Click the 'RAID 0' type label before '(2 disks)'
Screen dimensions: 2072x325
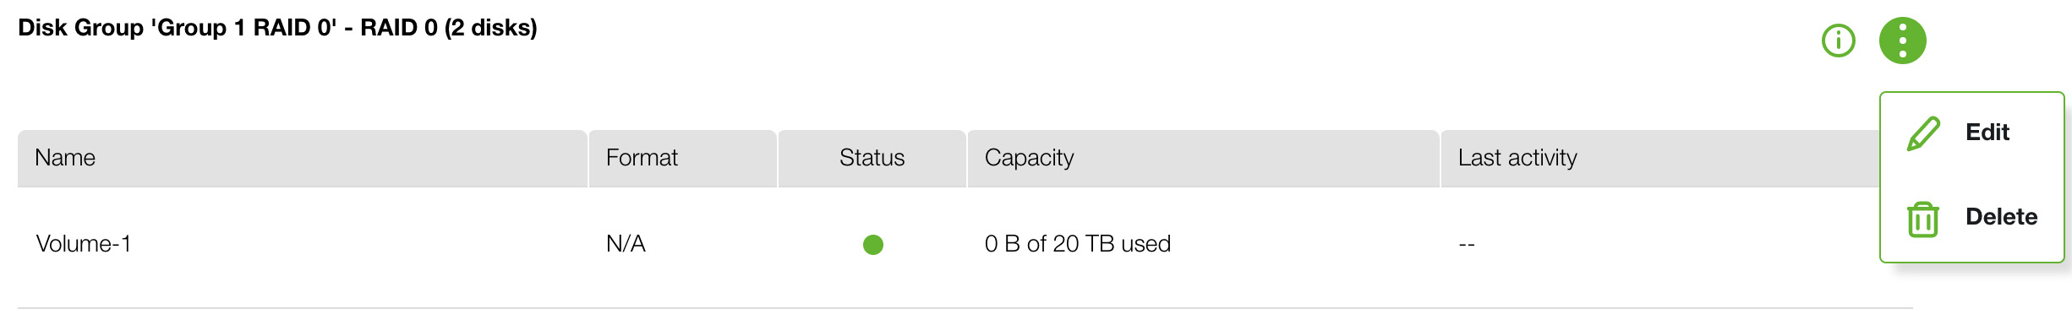coord(399,28)
